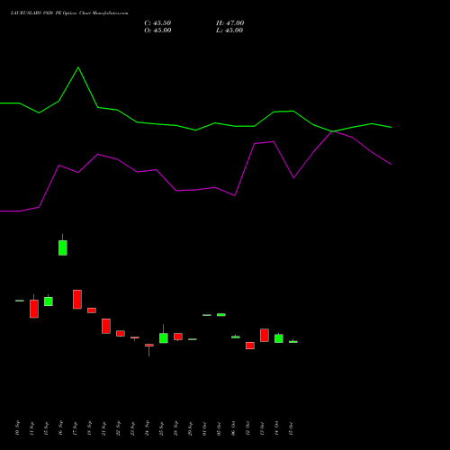Screen dimensions: 450x450
Task: Click the candle with long lower wick above 24 Sep
Action: tap(149, 346)
